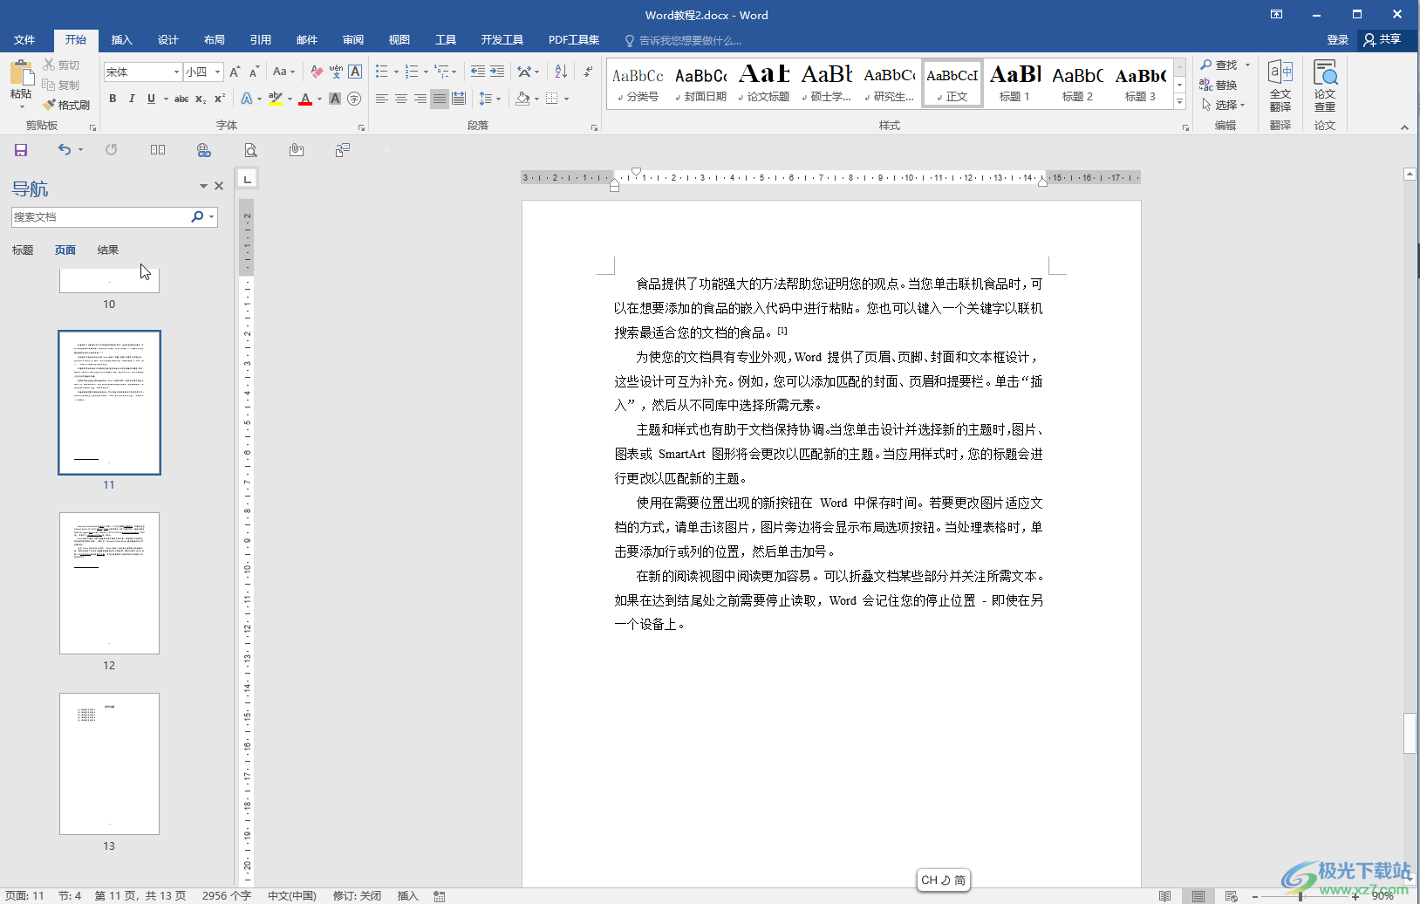Toggle Center paragraph alignment
This screenshot has width=1420, height=904.
(x=401, y=99)
